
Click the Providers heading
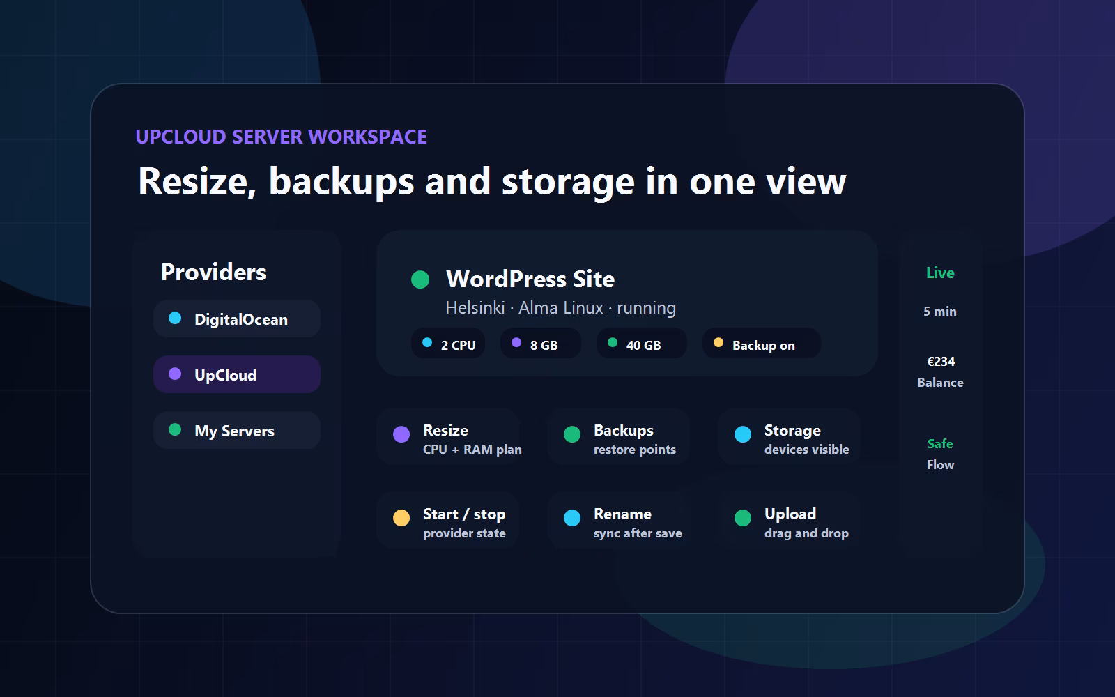pyautogui.click(x=213, y=272)
